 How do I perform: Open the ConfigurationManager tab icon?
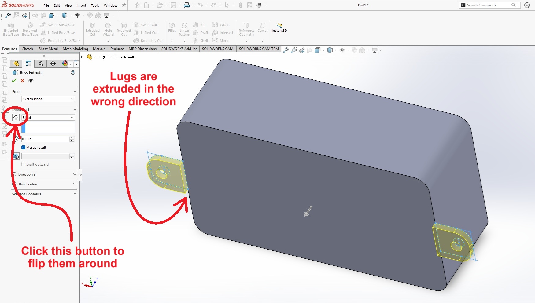[x=41, y=64]
